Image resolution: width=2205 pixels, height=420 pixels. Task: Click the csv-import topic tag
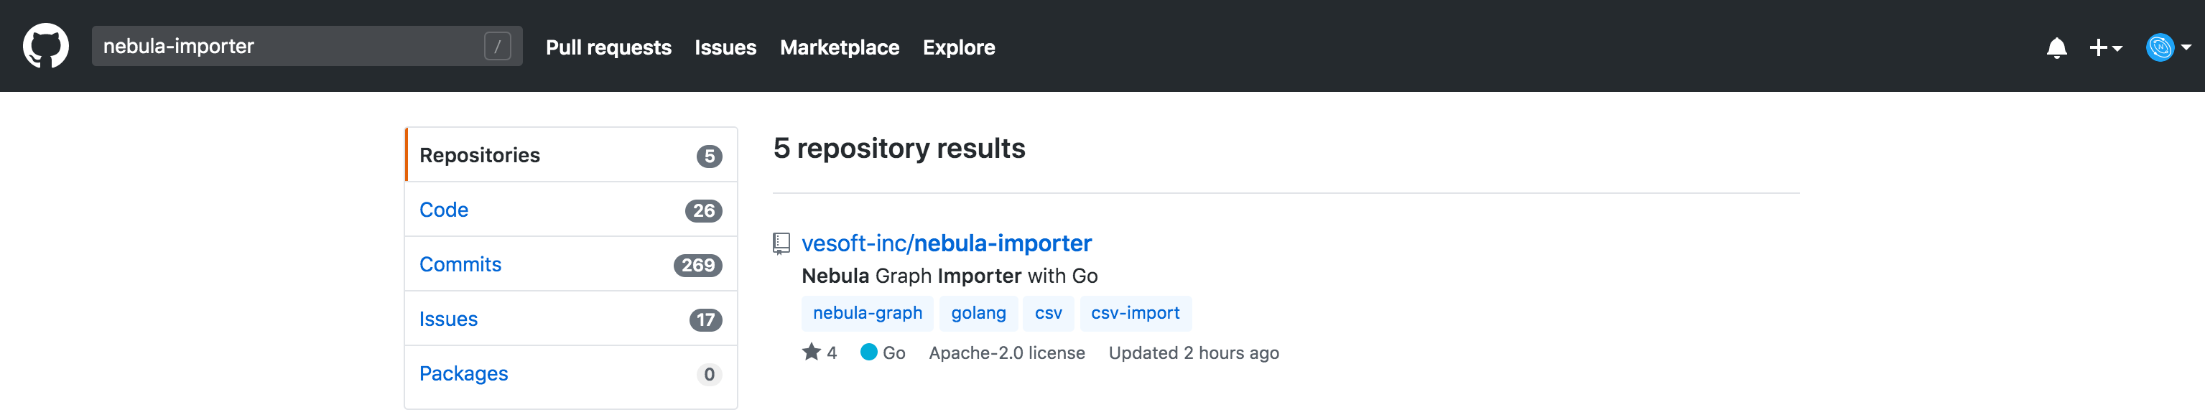[x=1134, y=314]
